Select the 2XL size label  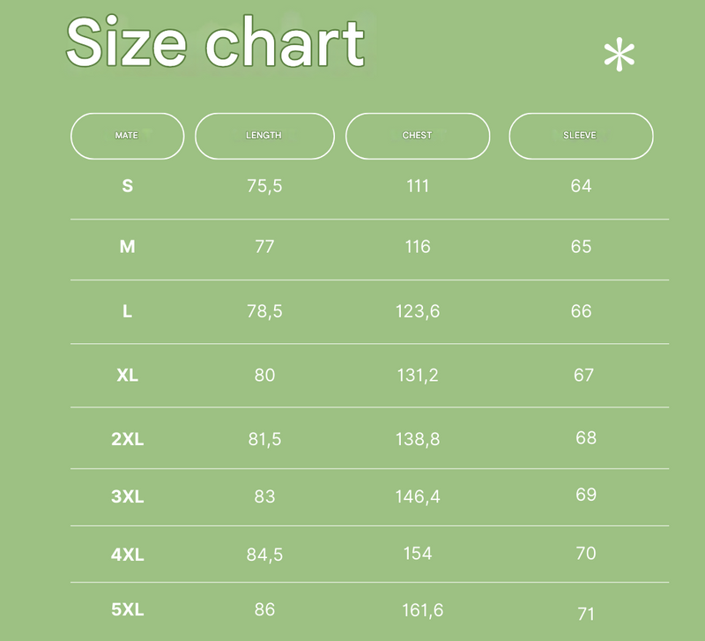128,438
